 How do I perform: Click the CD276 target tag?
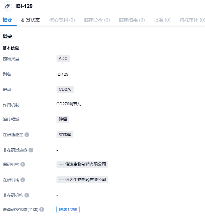(65, 90)
